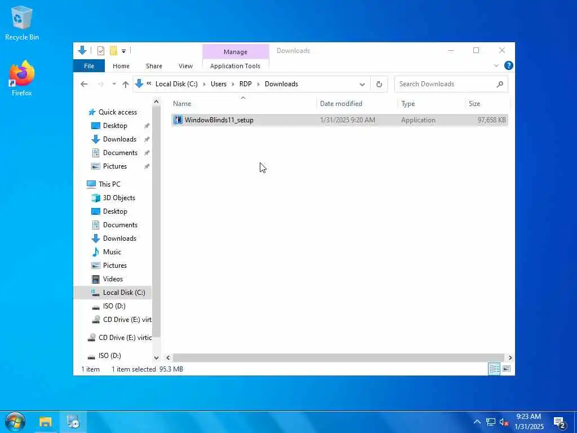Viewport: 577px width, 433px height.
Task: Select This PC in navigation pane
Action: (109, 184)
